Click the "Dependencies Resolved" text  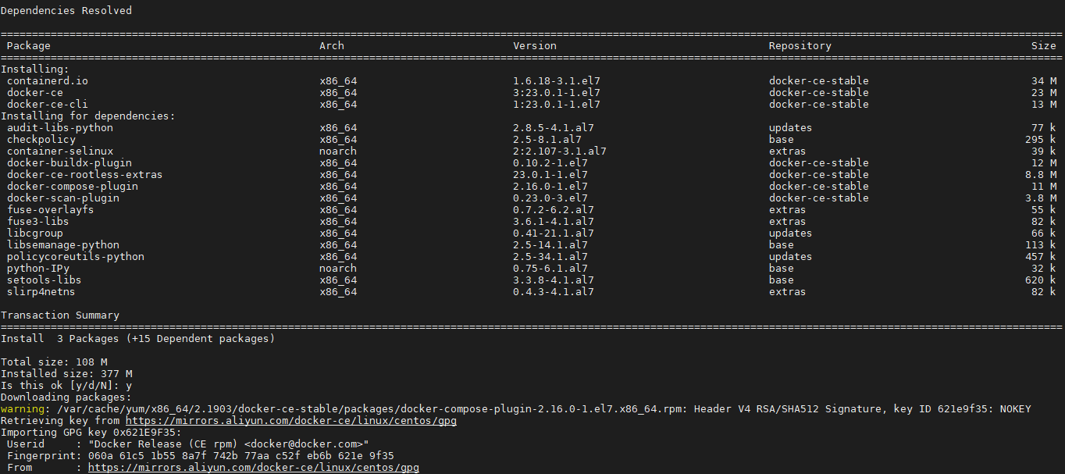click(66, 11)
